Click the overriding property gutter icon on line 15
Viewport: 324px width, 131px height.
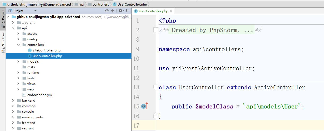coord(144,106)
